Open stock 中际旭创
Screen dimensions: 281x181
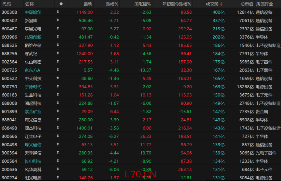click(x=33, y=12)
